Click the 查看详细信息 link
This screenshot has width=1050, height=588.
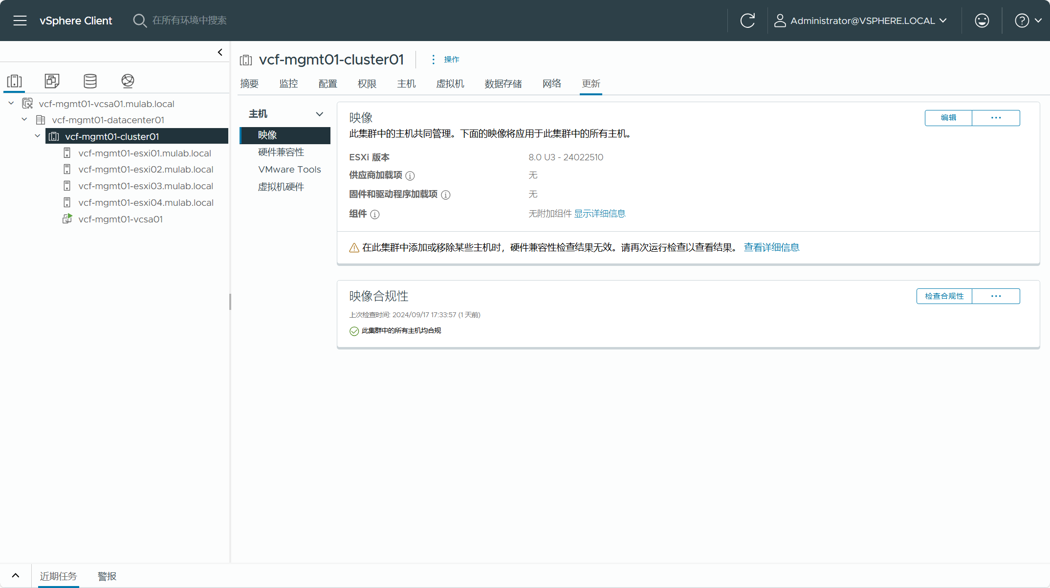coord(771,247)
